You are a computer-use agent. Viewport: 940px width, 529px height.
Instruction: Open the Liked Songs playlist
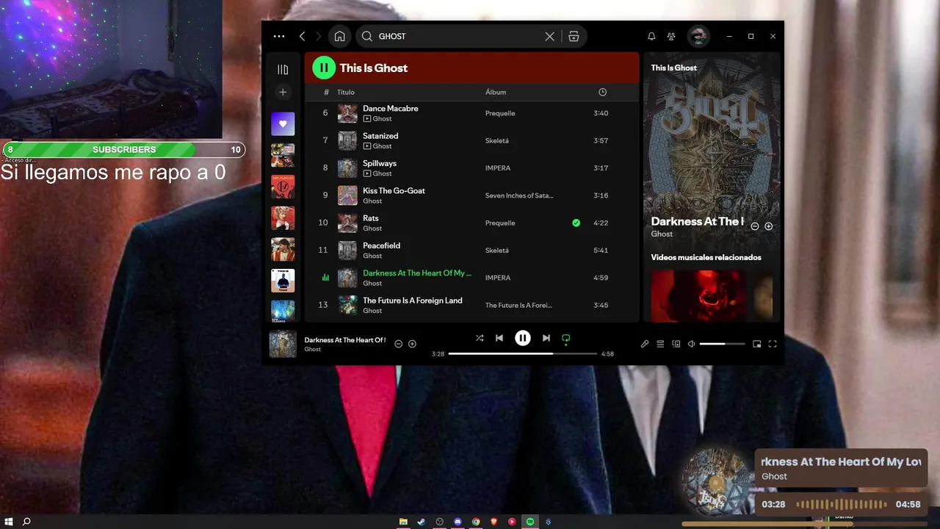(x=283, y=124)
